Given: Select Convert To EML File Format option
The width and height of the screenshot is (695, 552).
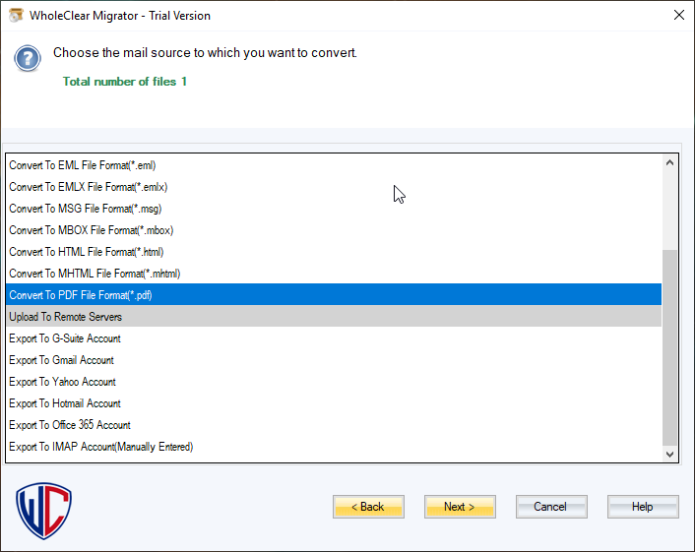Looking at the screenshot, I should (83, 165).
